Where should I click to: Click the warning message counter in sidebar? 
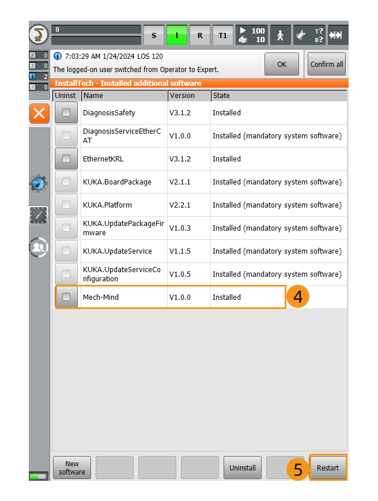39,66
